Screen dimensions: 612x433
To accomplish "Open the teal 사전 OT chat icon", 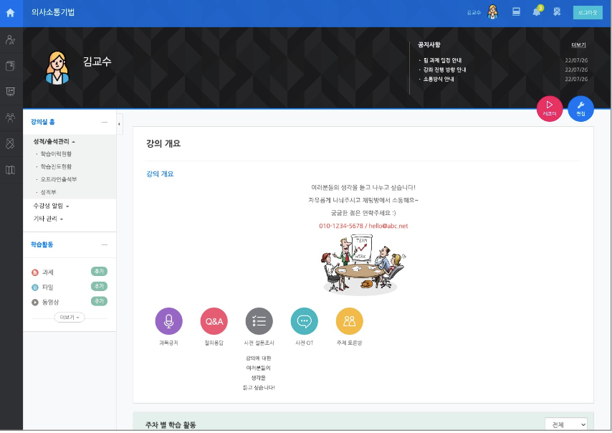I will (x=305, y=321).
